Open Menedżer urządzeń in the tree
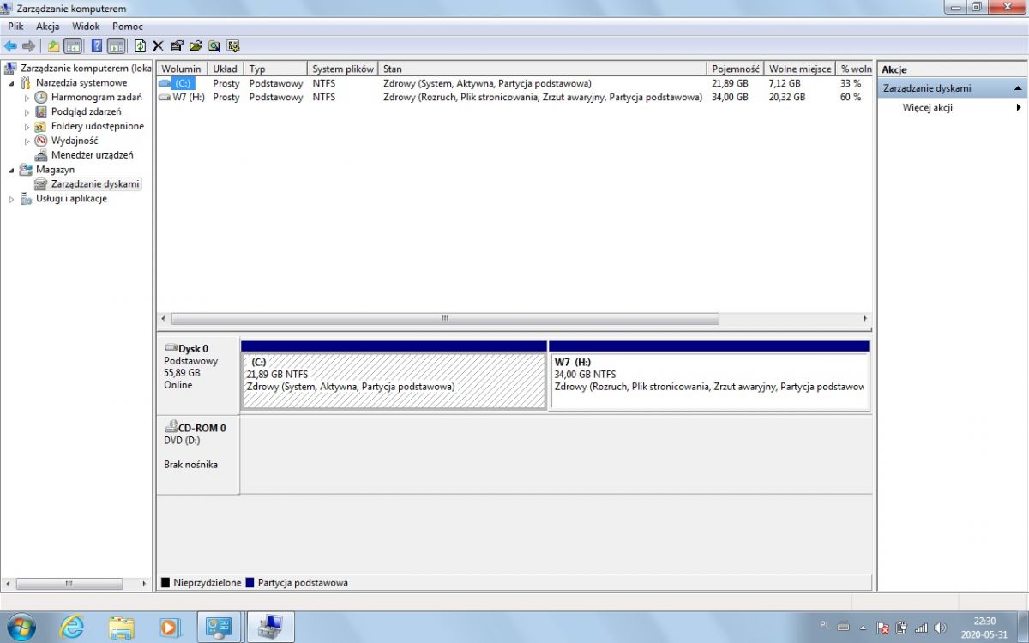This screenshot has height=643, width=1029. 92,155
